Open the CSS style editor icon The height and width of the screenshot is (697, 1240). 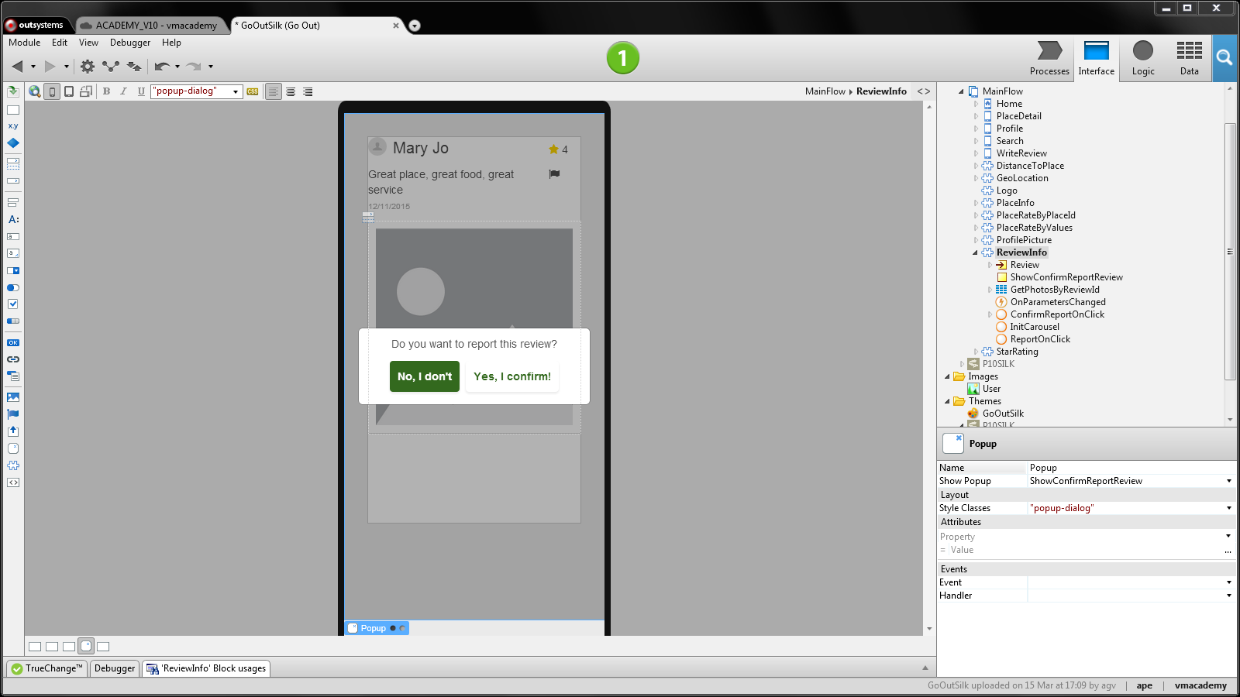point(252,91)
